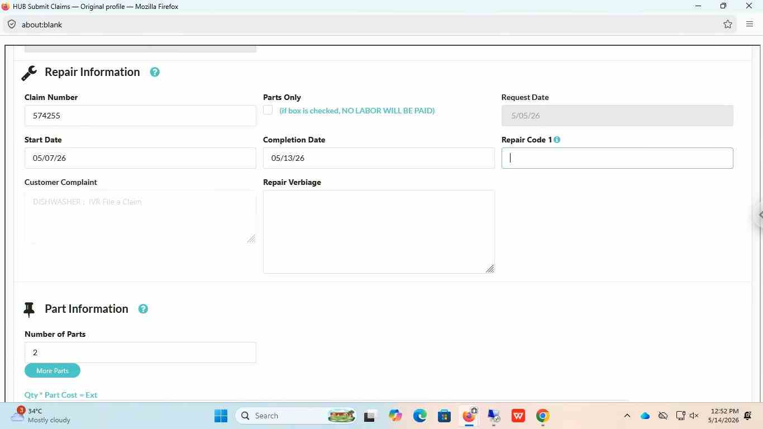Viewport: 763px width, 429px height.
Task: Click the Number of Parts field
Action: click(x=140, y=352)
